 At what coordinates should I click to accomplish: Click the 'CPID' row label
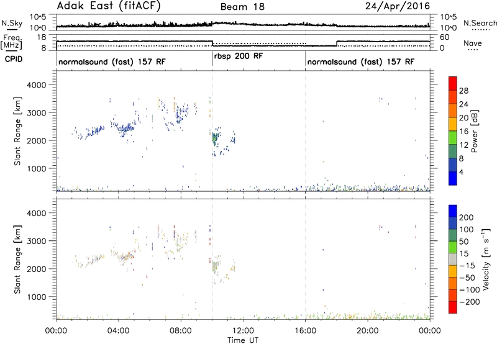[14, 59]
